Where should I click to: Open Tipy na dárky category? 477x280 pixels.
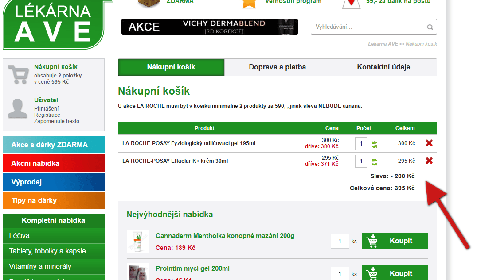tap(54, 200)
